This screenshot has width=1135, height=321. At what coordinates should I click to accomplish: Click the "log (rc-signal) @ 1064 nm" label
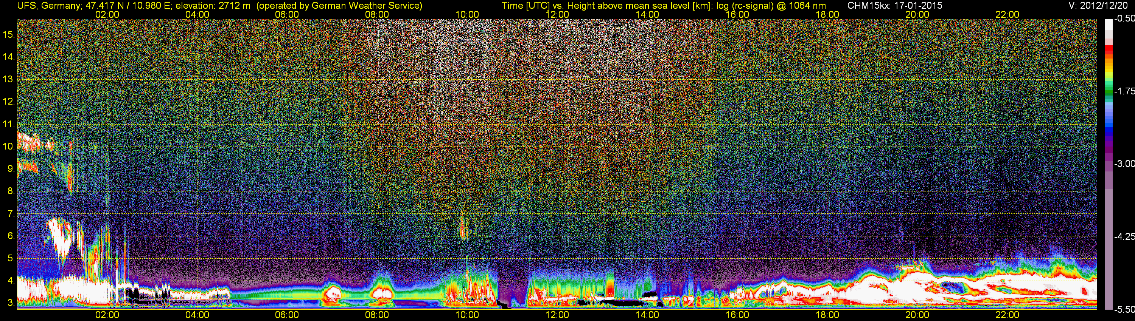point(770,6)
